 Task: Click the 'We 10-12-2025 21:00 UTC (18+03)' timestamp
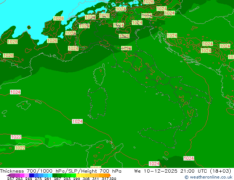pyautogui.click(x=183, y=171)
